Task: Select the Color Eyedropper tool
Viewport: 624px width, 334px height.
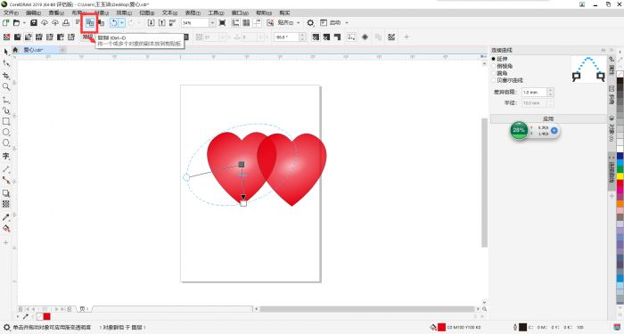Action: coord(6,217)
